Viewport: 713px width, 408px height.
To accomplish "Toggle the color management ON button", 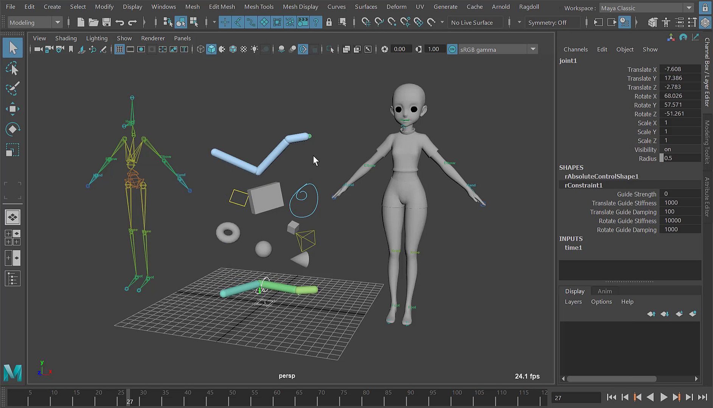I will tap(452, 49).
